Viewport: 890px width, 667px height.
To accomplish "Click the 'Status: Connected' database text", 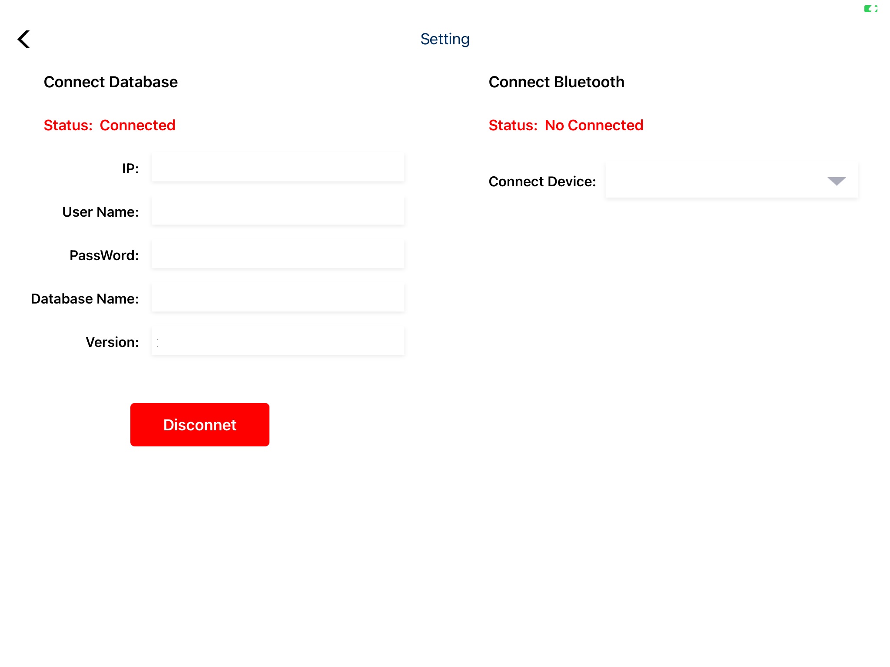I will click(110, 125).
